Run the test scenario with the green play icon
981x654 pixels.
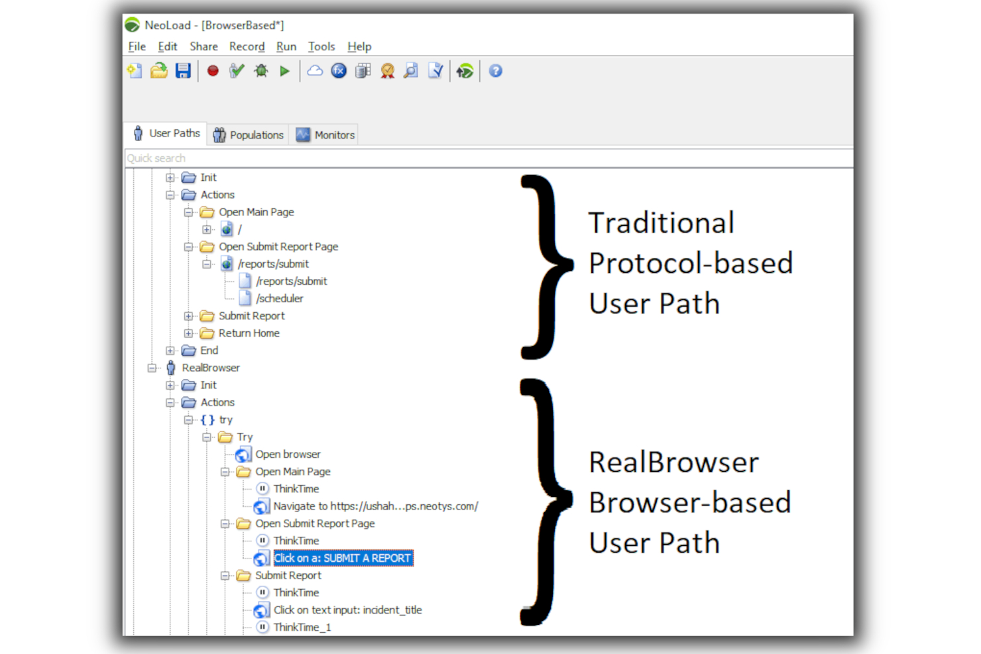pyautogui.click(x=284, y=70)
